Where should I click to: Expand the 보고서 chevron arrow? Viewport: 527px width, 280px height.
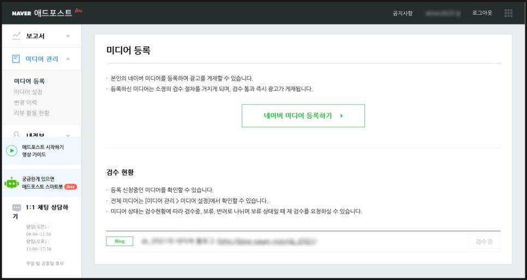[x=68, y=36]
